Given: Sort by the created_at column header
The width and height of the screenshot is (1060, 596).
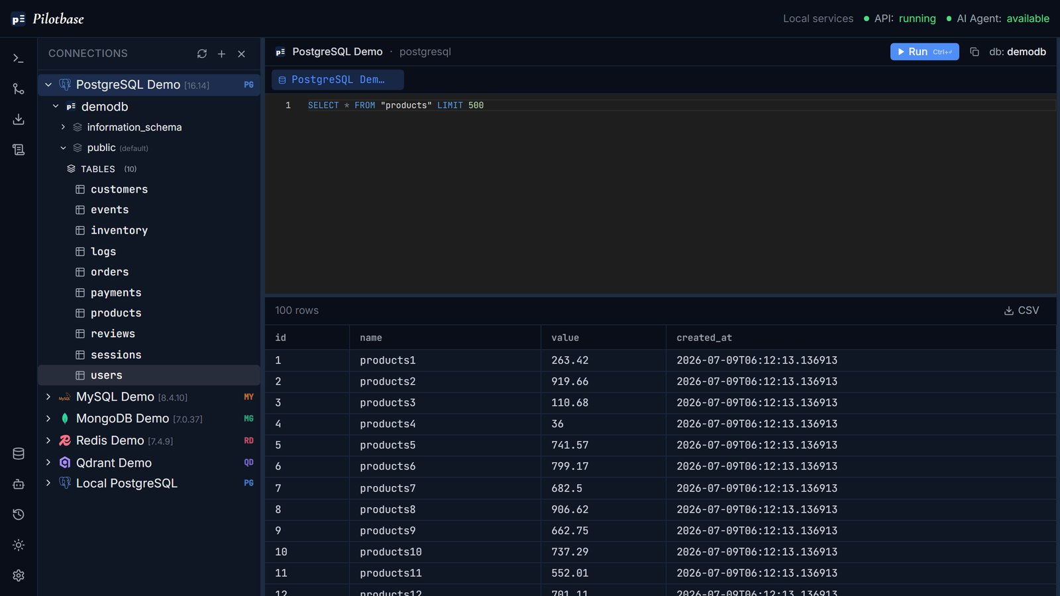Looking at the screenshot, I should tap(704, 338).
